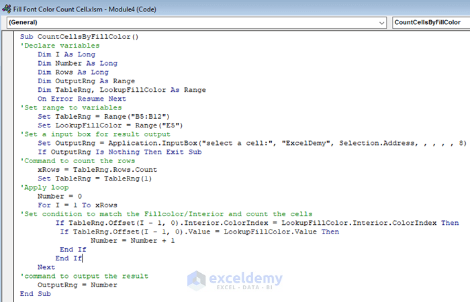The height and width of the screenshot is (302, 470).
Task: Click the 'Next' loop line
Action: point(46,267)
